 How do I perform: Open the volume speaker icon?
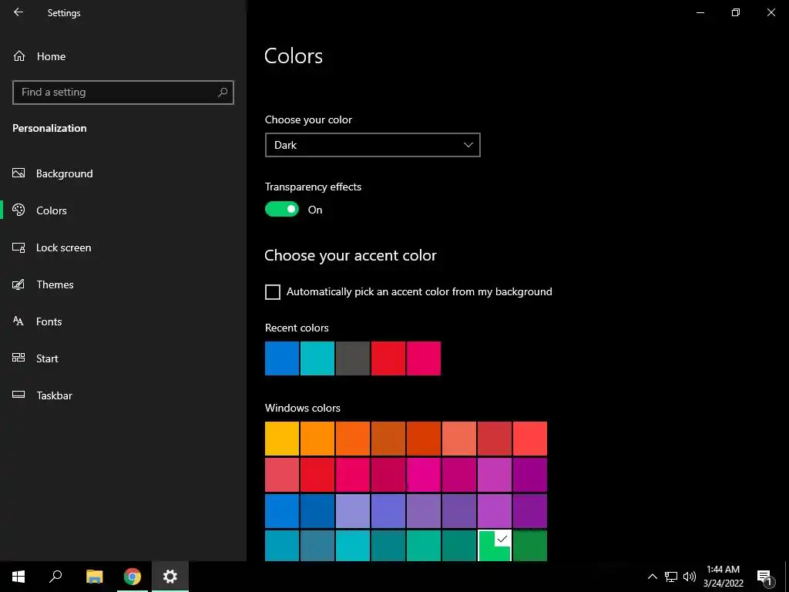690,577
